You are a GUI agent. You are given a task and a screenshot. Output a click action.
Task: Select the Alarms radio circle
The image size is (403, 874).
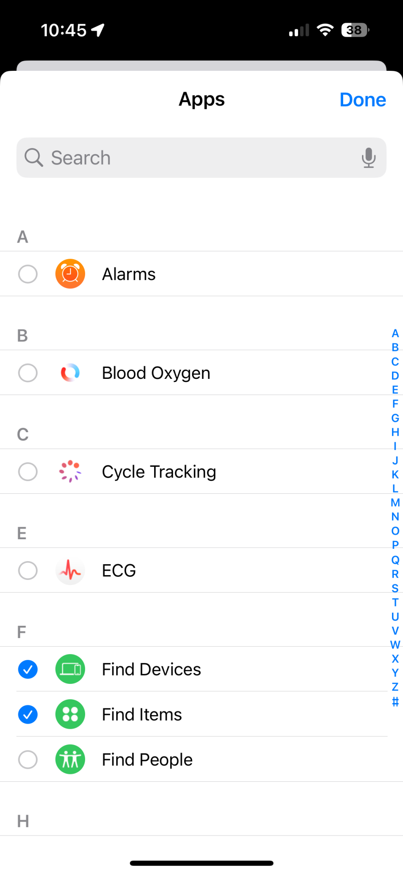tap(28, 274)
